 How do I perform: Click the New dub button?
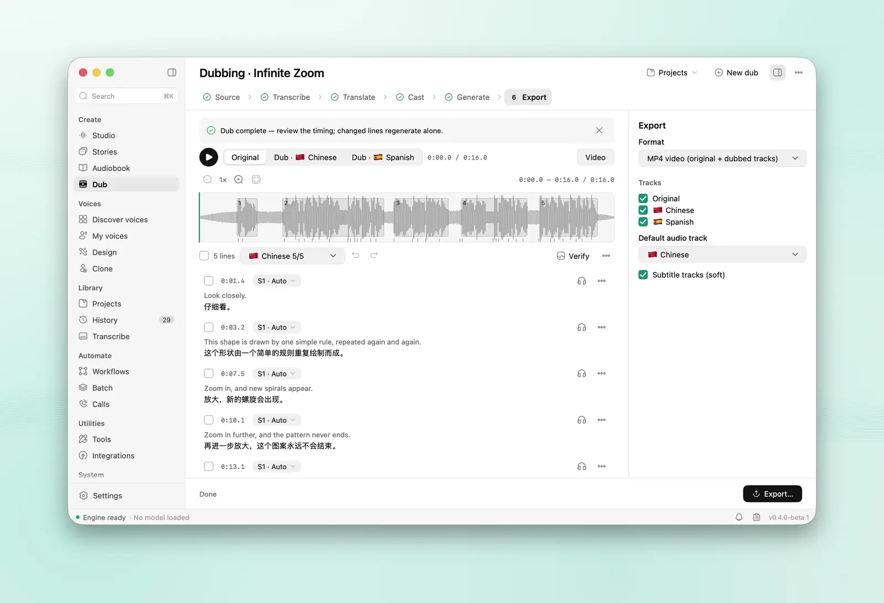[736, 72]
